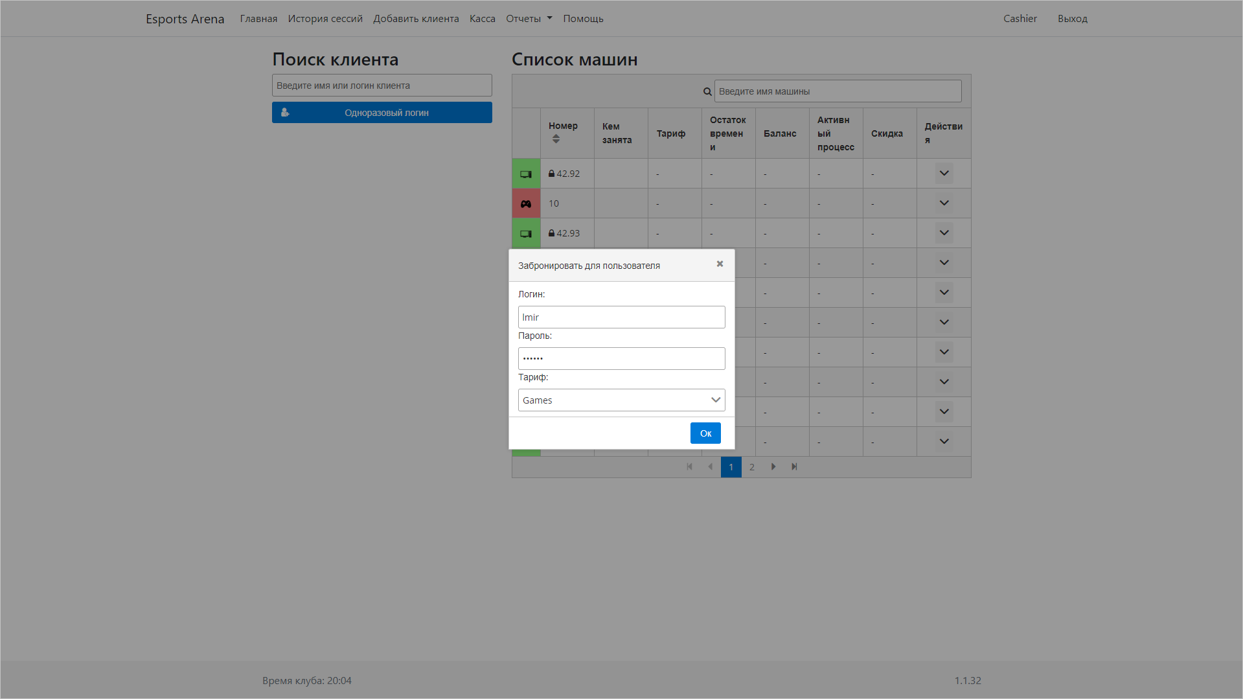Open the История сессий menu item
The image size is (1243, 699).
click(x=325, y=19)
